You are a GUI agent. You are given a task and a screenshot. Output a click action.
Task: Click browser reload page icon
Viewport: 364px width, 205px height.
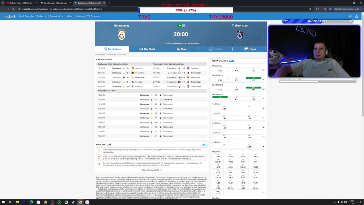point(13,9)
